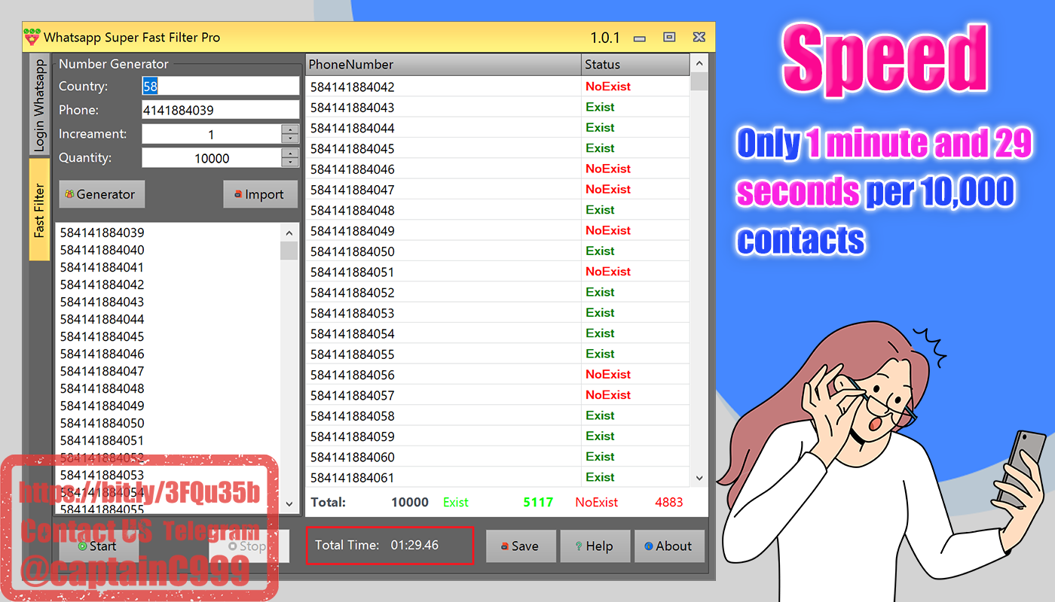Select row 584141884059 in results table

[497, 436]
